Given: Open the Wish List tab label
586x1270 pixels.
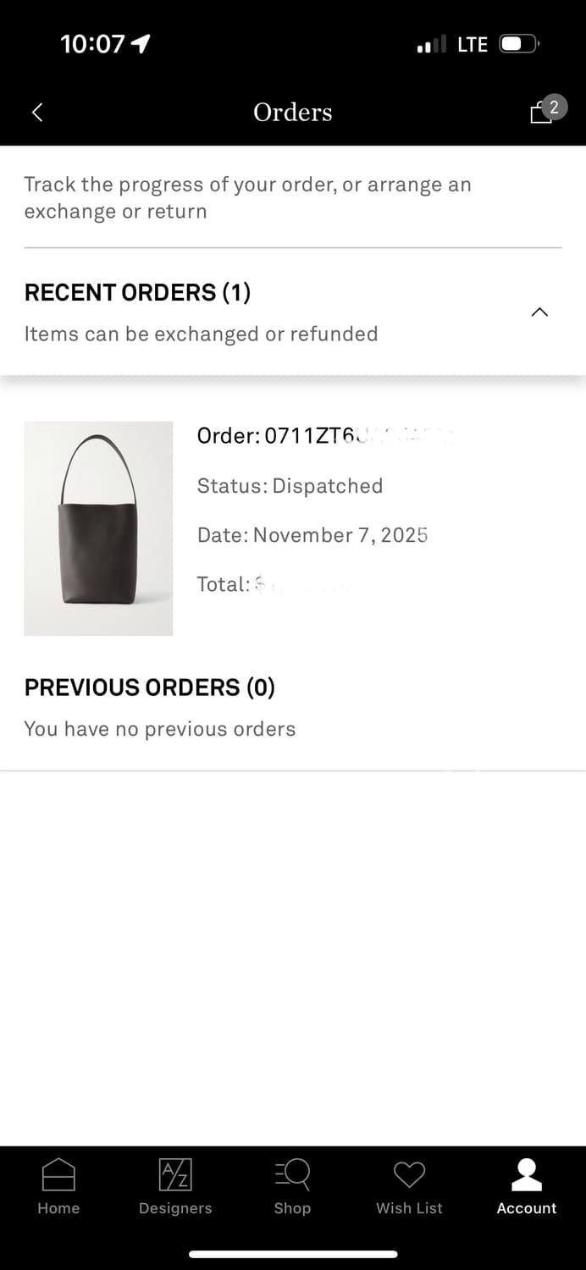Looking at the screenshot, I should (x=409, y=1208).
